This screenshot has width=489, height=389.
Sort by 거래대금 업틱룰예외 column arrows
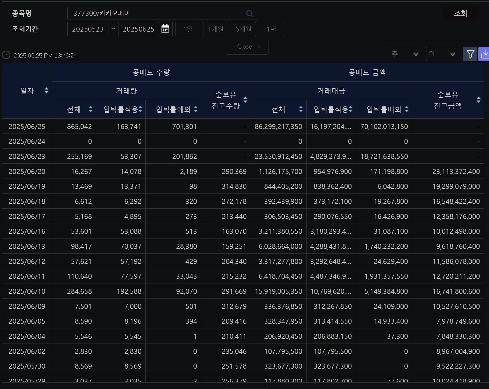pyautogui.click(x=407, y=109)
